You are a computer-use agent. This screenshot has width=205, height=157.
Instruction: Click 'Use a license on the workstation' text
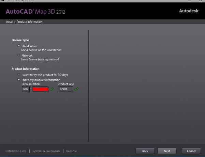(x=41, y=50)
